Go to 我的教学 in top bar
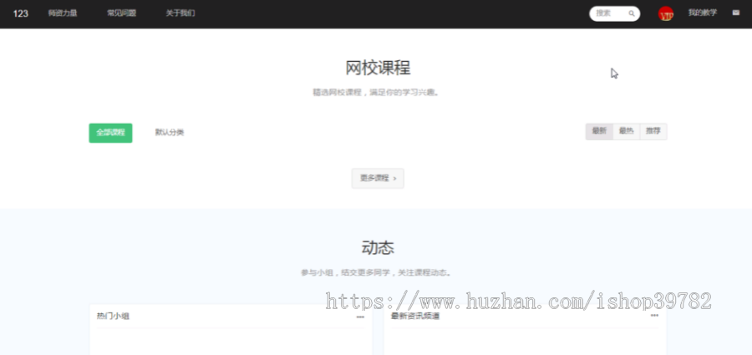This screenshot has width=752, height=355. click(x=703, y=13)
